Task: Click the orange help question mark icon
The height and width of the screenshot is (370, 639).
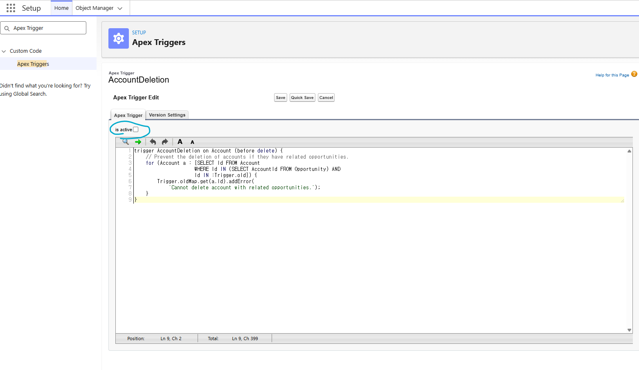Action: click(x=634, y=74)
